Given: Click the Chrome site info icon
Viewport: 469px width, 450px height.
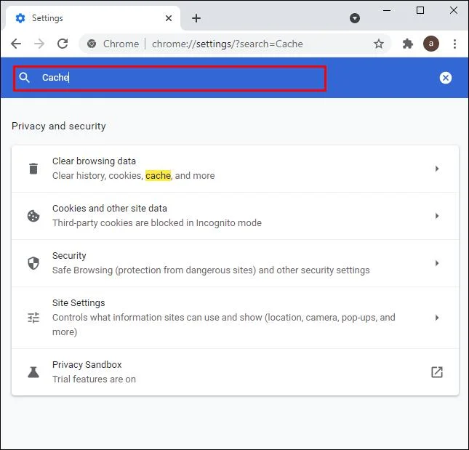Looking at the screenshot, I should [92, 44].
